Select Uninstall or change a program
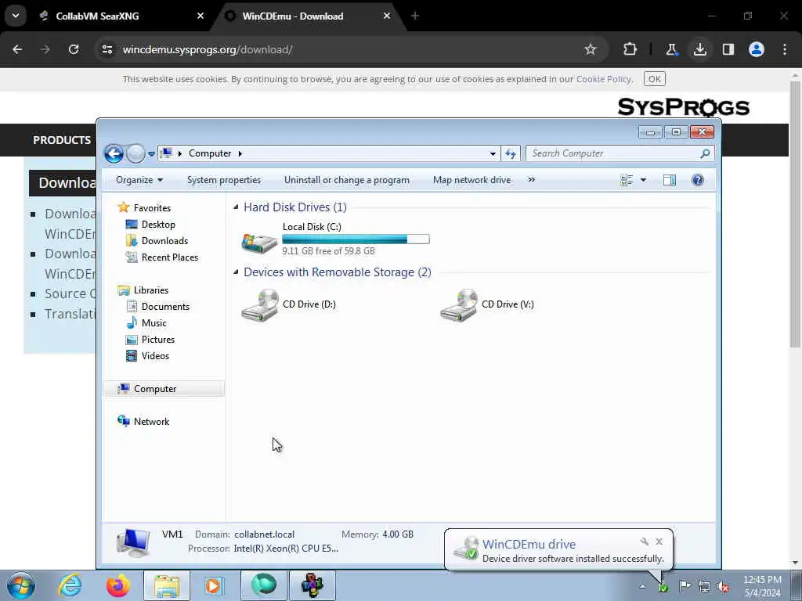This screenshot has height=601, width=802. point(347,180)
